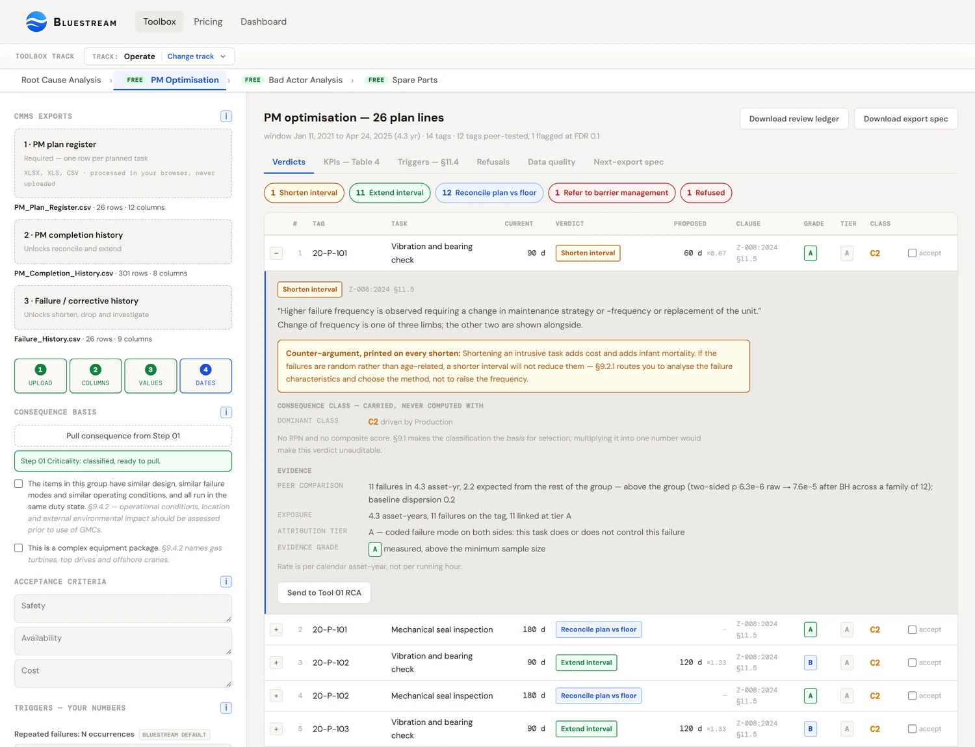Viewport: 975px width, 747px height.
Task: Open the Refusals tab
Action: (x=493, y=162)
